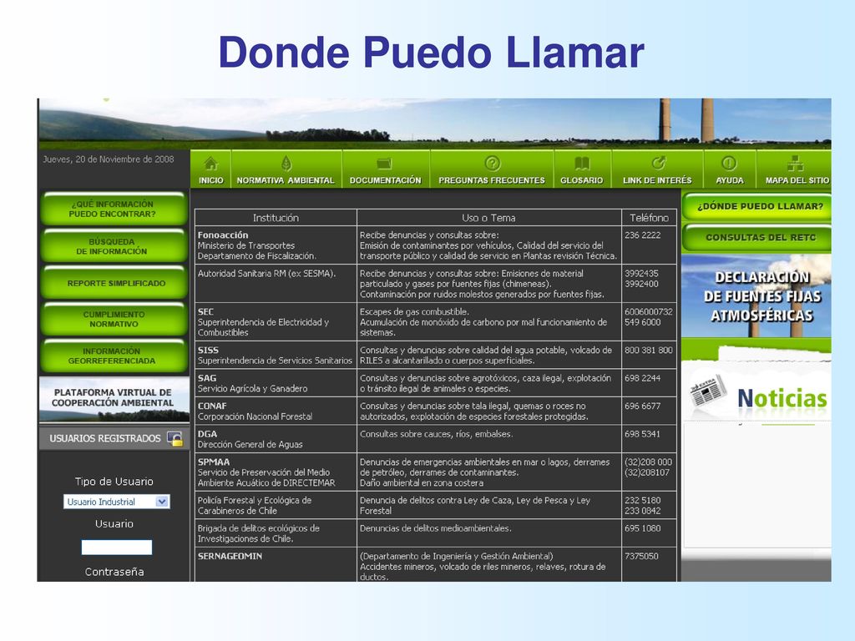This screenshot has width=855, height=641.
Task: Click the Glosario book icon
Action: click(582, 163)
